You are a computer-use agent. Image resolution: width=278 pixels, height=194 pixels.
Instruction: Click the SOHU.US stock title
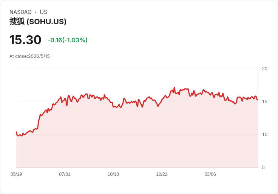tap(38, 22)
